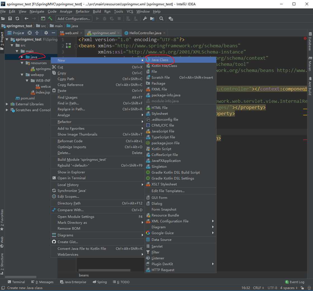Select pom.xml in project tree

pos(25,98)
